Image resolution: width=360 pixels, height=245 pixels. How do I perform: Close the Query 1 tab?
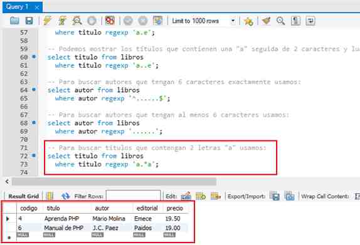pos(37,8)
